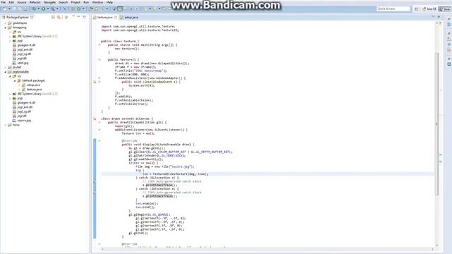
Task: Click warning marker beside class drawt line
Action: 95,119
